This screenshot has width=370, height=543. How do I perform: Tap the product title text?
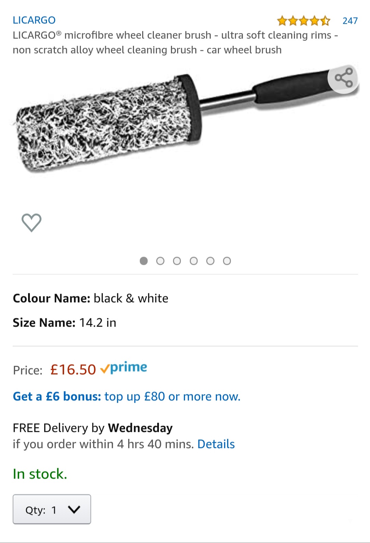click(175, 43)
